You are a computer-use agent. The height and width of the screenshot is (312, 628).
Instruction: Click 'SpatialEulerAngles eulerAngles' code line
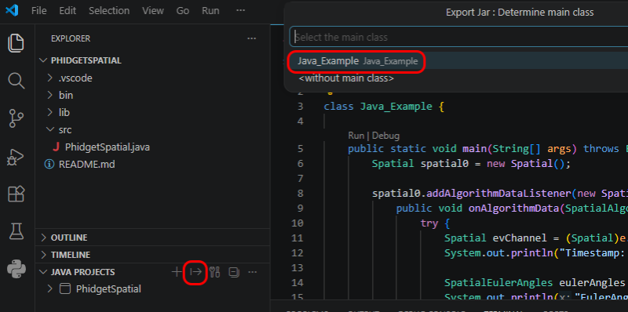point(534,283)
